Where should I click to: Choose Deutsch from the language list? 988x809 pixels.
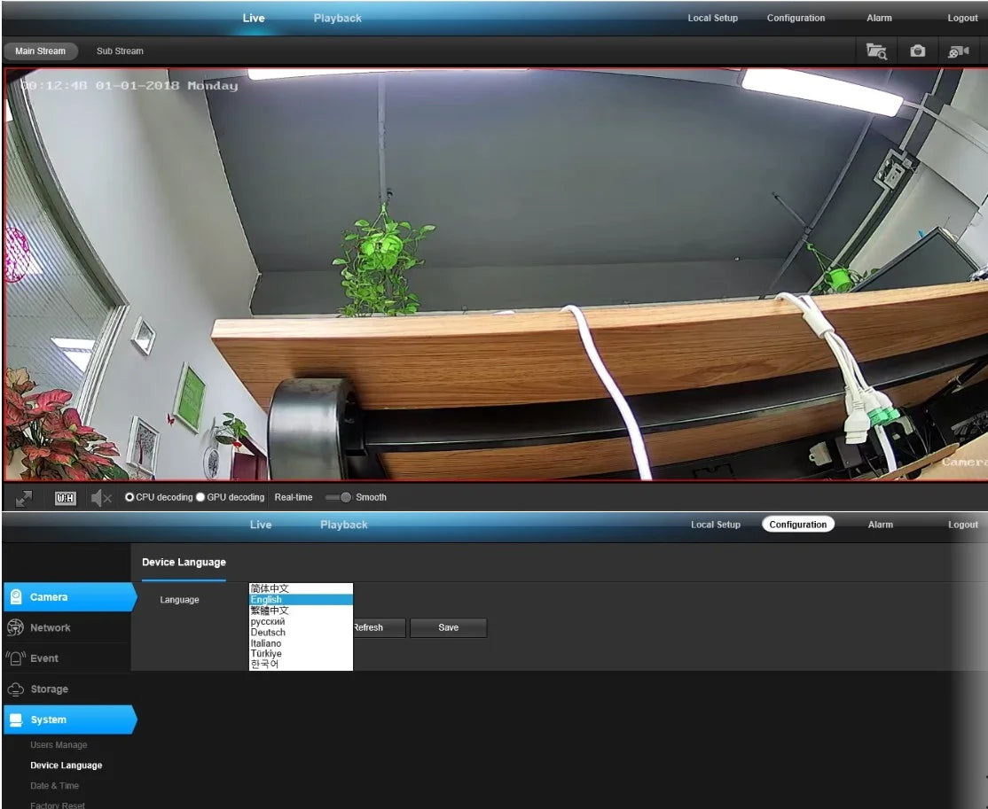coord(268,633)
